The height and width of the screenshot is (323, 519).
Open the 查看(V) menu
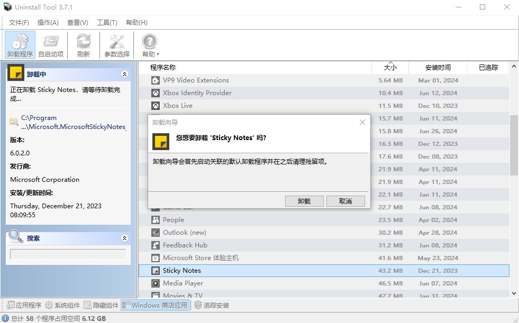click(x=77, y=23)
